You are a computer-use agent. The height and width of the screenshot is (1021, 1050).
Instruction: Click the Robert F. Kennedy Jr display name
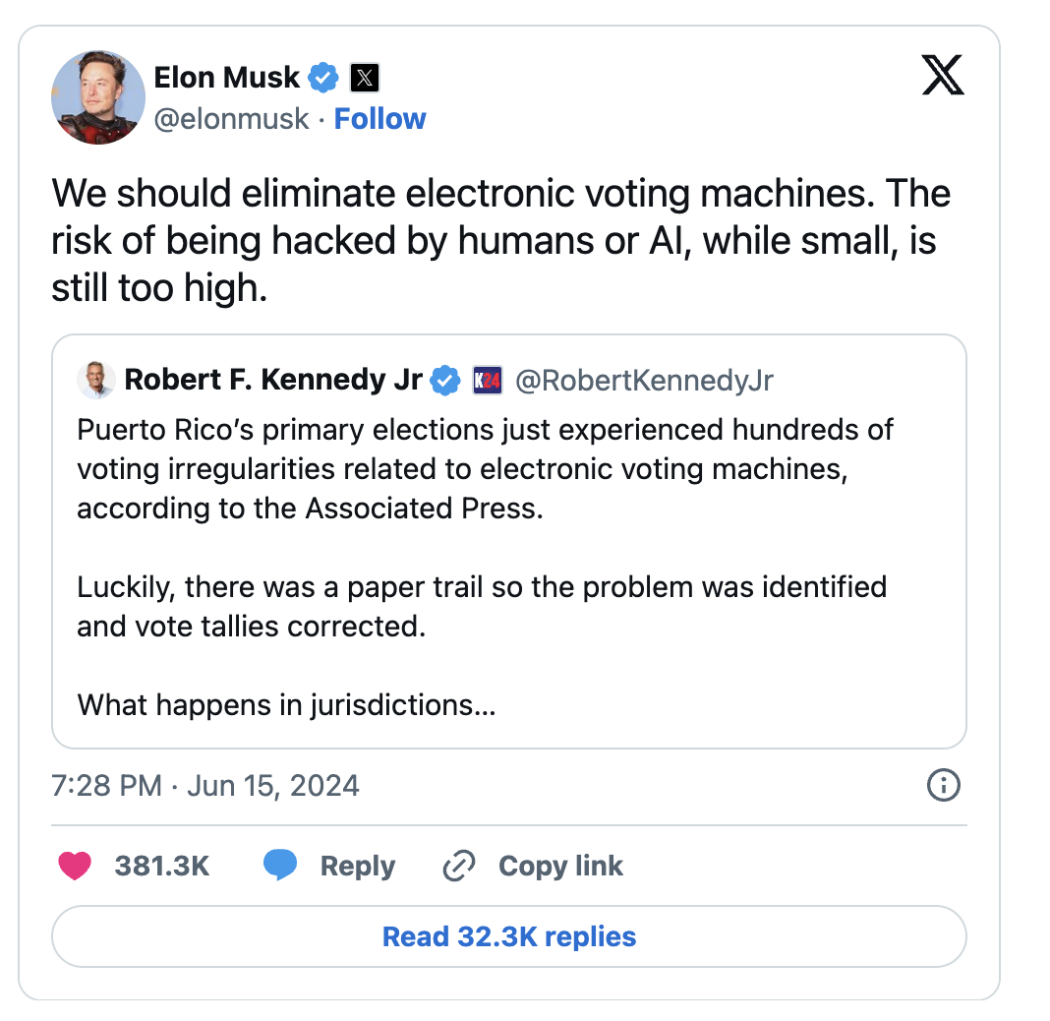pos(273,380)
